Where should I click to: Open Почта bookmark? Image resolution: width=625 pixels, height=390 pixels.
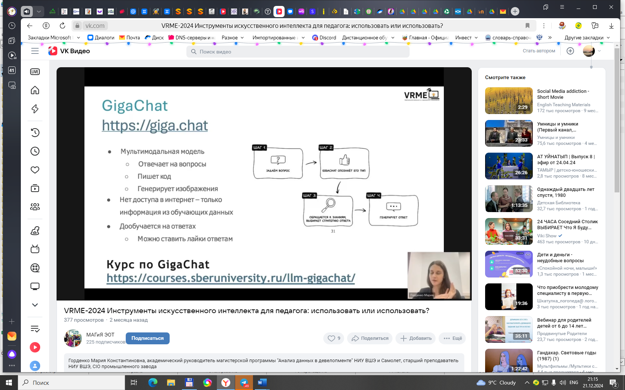click(x=129, y=38)
